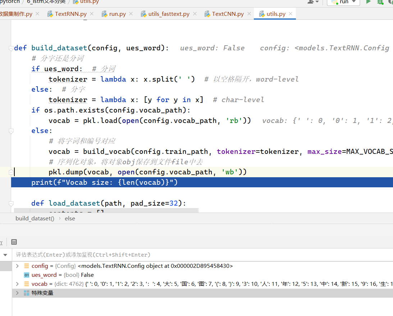Expand the config variable node

pos(17,266)
